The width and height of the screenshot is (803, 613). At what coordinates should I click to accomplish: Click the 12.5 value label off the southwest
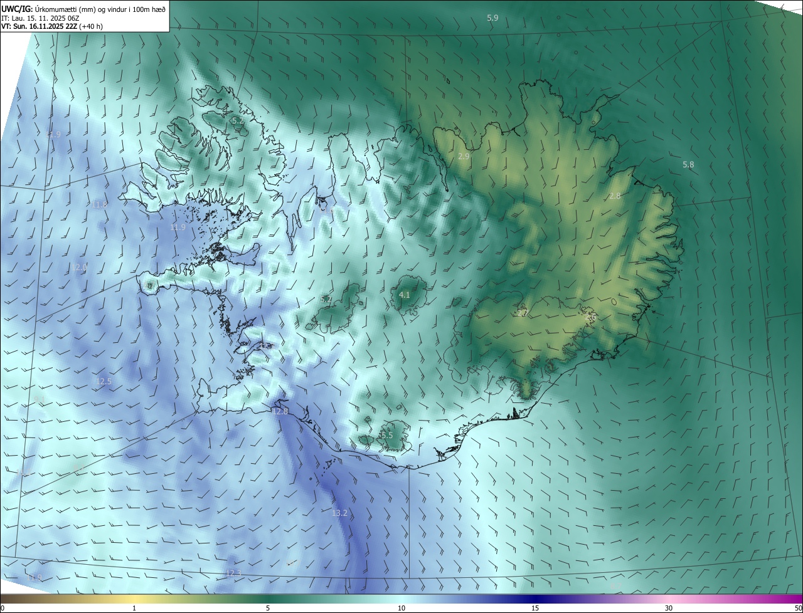pyautogui.click(x=104, y=382)
